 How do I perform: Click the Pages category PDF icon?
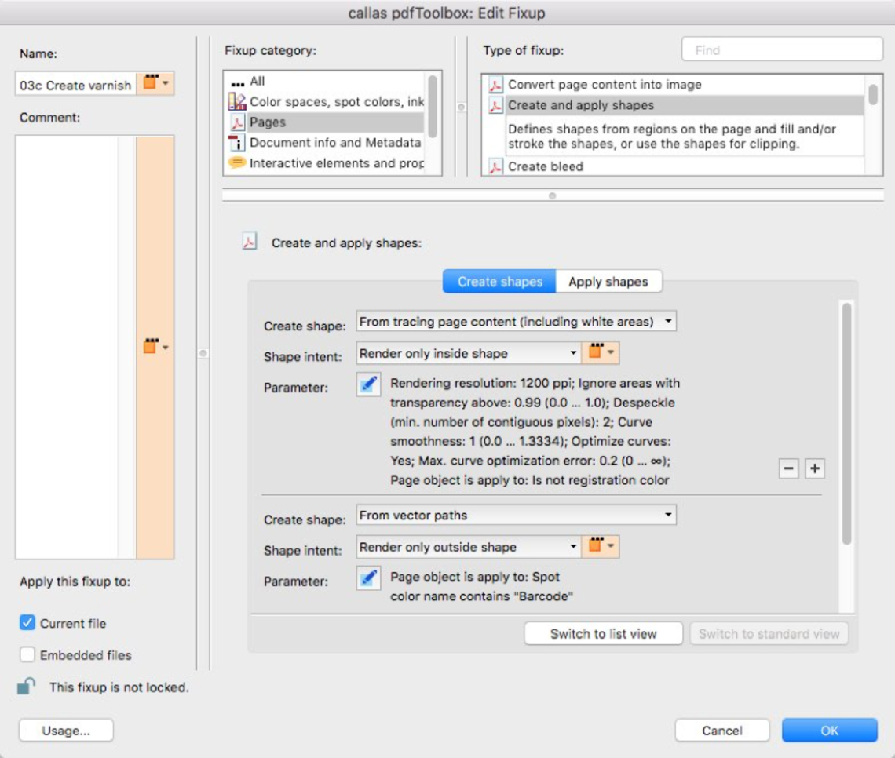pos(237,122)
